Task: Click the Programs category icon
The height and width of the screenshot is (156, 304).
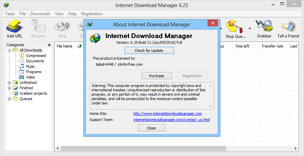Action: tap(22, 72)
